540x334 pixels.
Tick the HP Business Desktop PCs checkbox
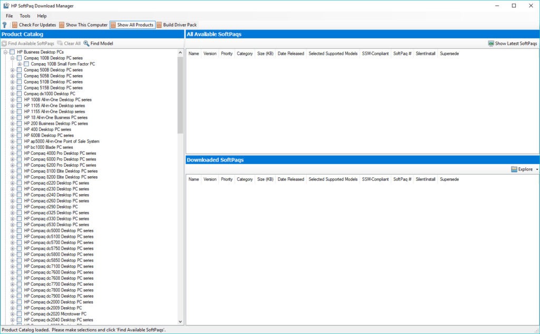click(x=13, y=52)
